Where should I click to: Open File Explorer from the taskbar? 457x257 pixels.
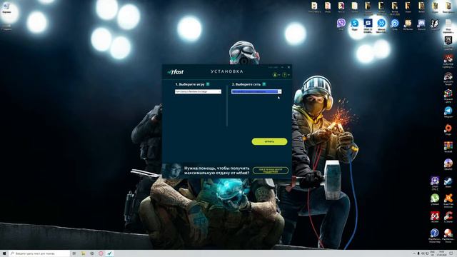(83, 253)
